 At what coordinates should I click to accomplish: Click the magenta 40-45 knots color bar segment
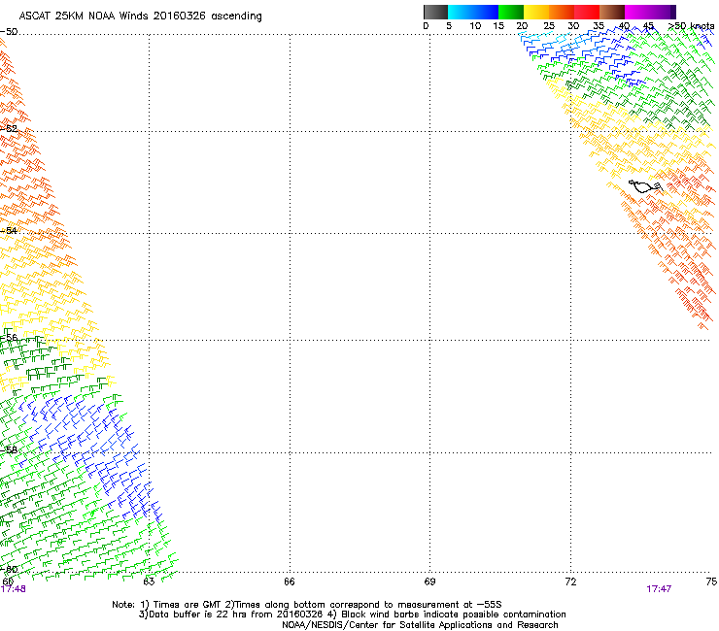[637, 12]
